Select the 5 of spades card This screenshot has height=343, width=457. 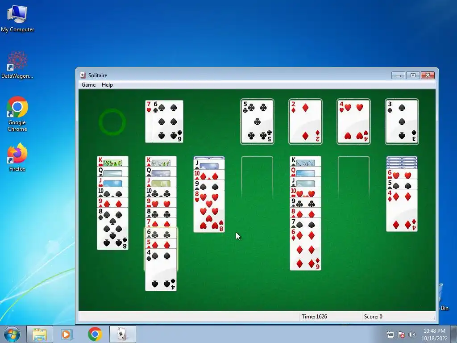coord(402,184)
